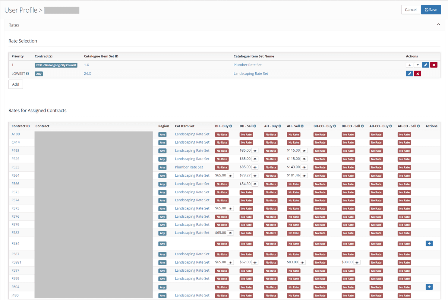Toggle eye icon for F5881 BH-CO Sell $98.00
Viewport: 448px width, 300px height.
(357, 263)
